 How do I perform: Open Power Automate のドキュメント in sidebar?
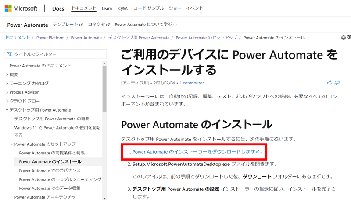(x=40, y=66)
